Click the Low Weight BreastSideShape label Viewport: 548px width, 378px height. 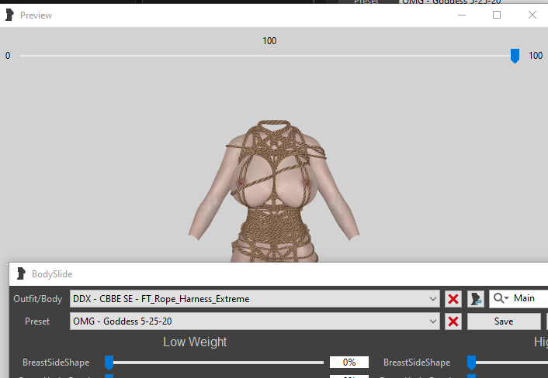click(56, 363)
